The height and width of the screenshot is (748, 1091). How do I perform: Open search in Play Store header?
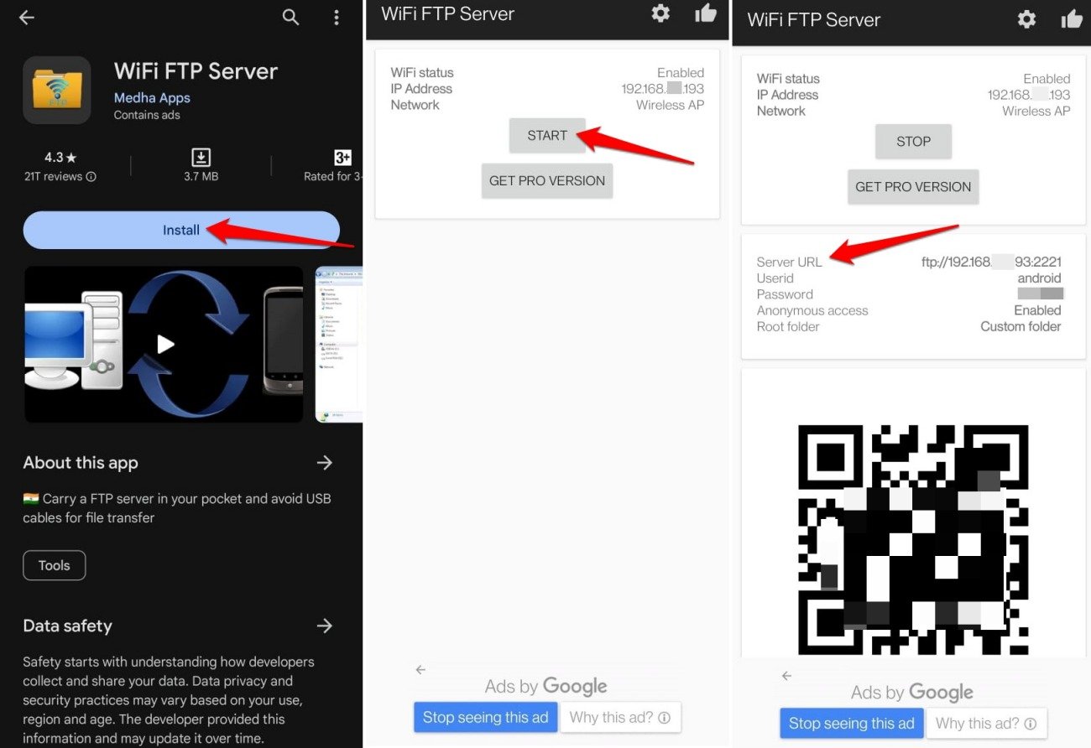coord(290,18)
